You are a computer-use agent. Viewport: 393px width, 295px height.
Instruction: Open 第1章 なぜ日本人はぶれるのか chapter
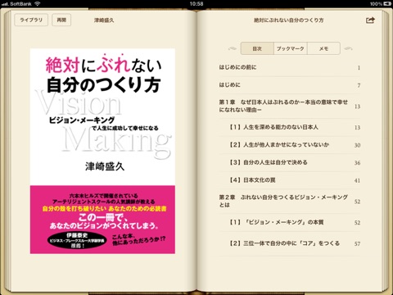pyautogui.click(x=290, y=107)
